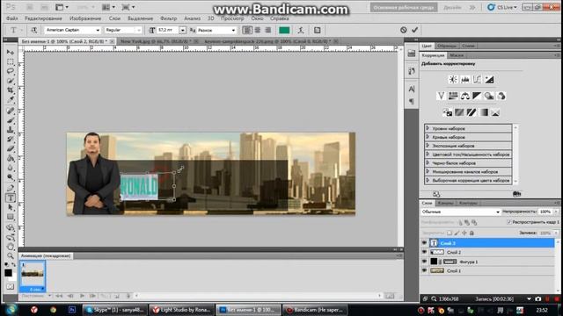Cancel the text edit with circle icon
Image resolution: width=563 pixels, height=316 pixels.
click(x=404, y=30)
